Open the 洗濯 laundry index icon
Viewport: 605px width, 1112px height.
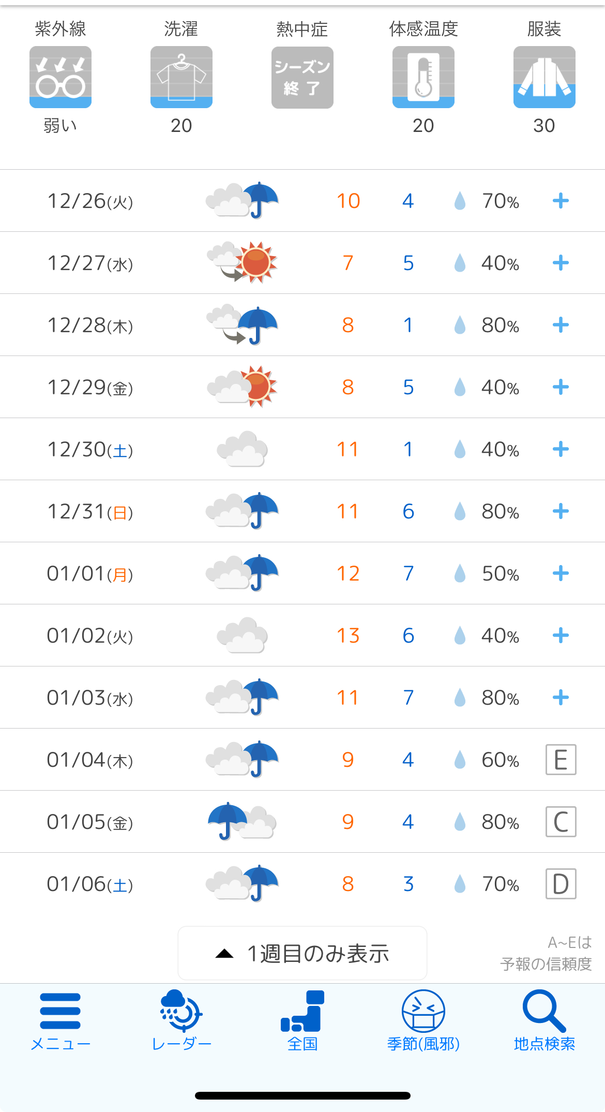(x=182, y=77)
